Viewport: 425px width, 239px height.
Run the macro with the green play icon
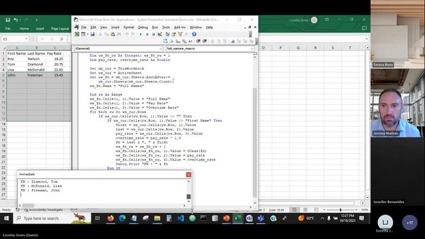tap(141, 34)
